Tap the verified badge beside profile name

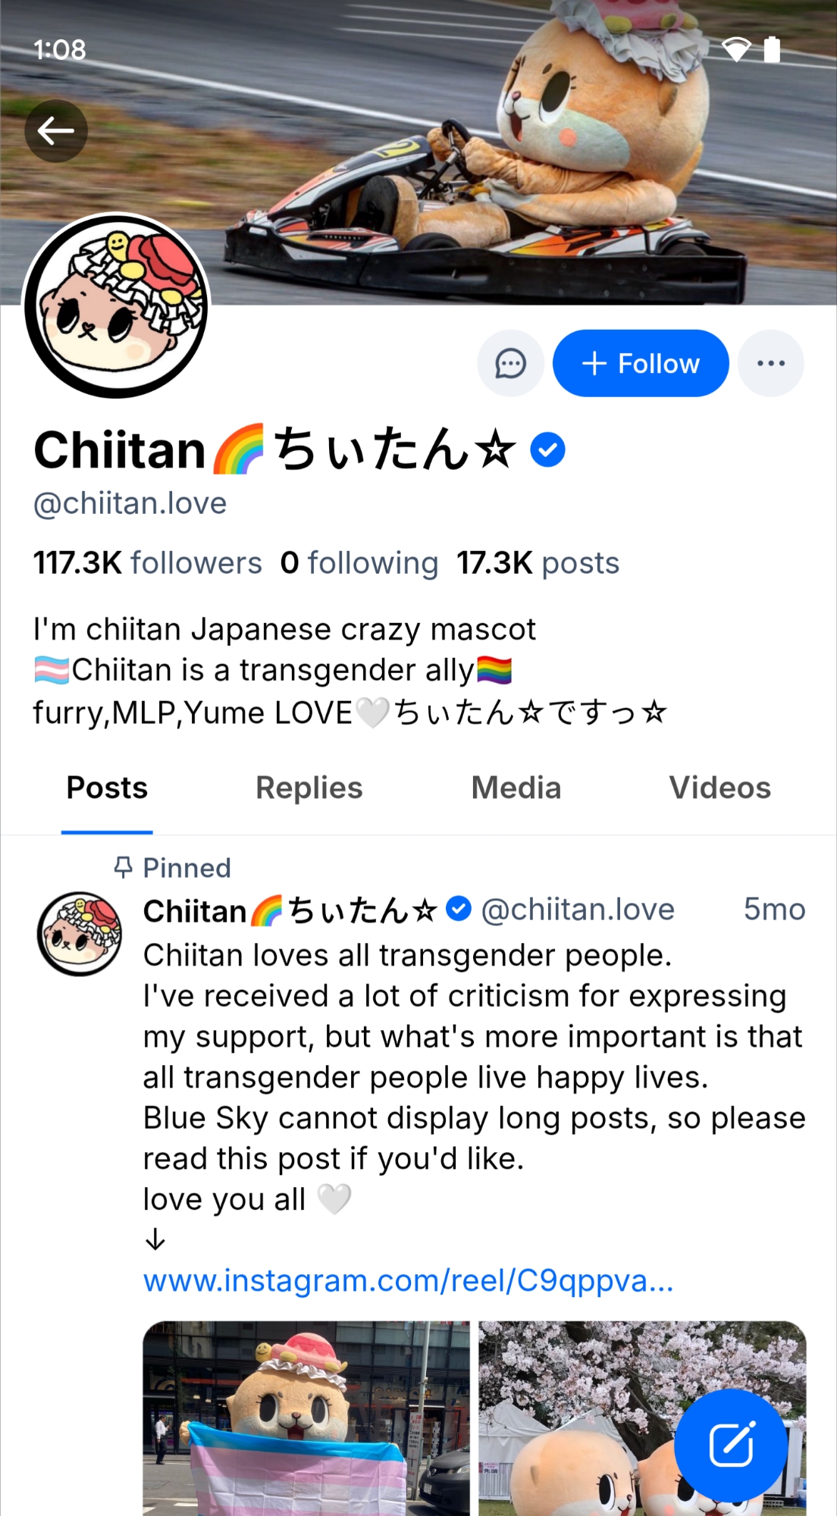[547, 450]
